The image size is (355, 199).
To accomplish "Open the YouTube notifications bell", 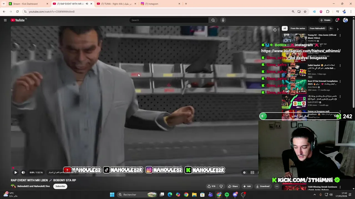I will pos(337,20).
